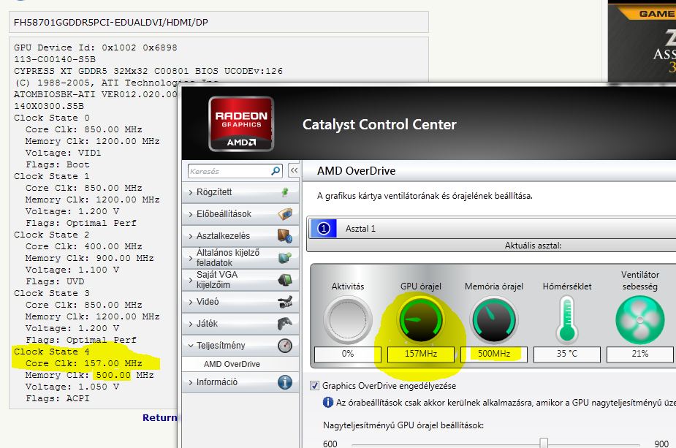Click the Általános kijelző feladatok monitor icon
The width and height of the screenshot is (676, 448).
[x=285, y=258]
